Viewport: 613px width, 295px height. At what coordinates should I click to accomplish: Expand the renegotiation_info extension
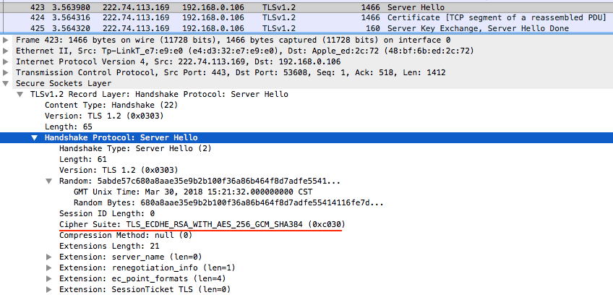[49, 268]
